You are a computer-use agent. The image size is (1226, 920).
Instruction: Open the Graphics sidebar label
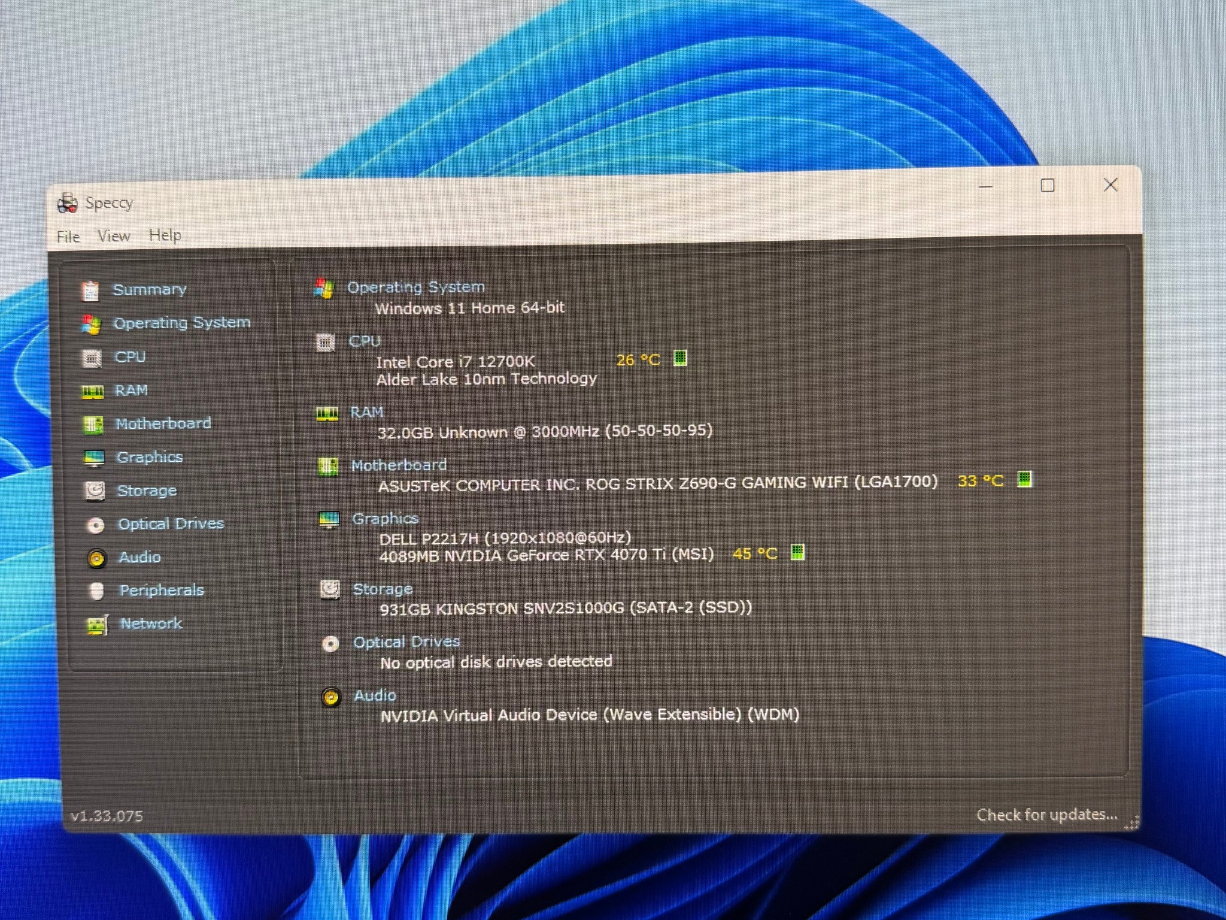pyautogui.click(x=150, y=458)
